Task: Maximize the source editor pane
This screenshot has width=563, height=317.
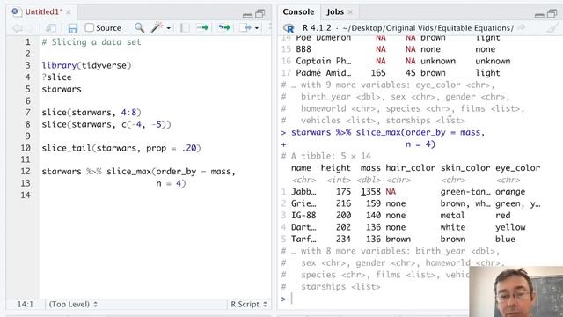Action: coord(260,14)
